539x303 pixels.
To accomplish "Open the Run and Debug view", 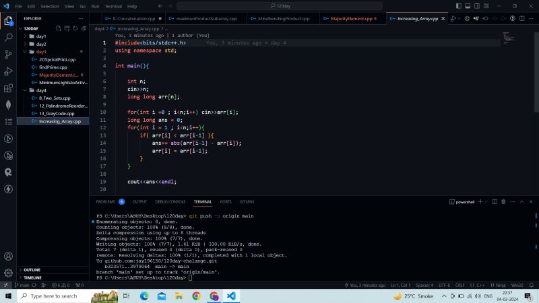I will coord(8,71).
